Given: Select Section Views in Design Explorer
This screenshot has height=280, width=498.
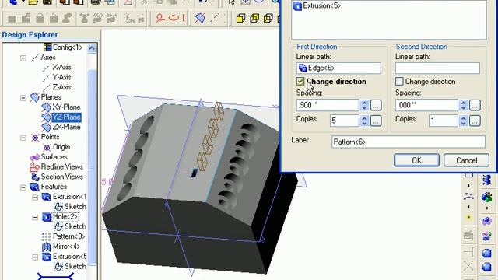Looking at the screenshot, I should (62, 177).
